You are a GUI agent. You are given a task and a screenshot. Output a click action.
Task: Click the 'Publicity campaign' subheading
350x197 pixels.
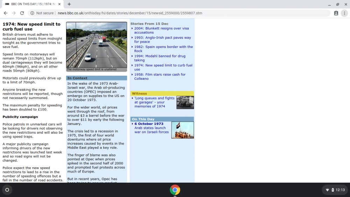point(20,117)
